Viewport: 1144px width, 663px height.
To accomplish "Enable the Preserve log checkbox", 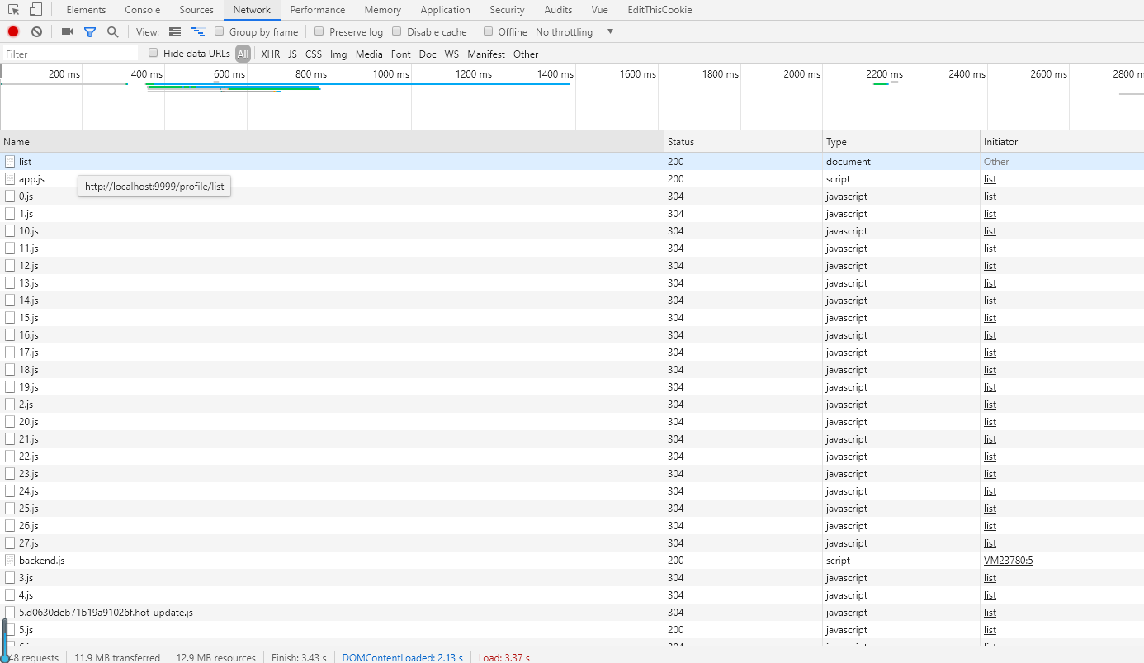I will [319, 31].
